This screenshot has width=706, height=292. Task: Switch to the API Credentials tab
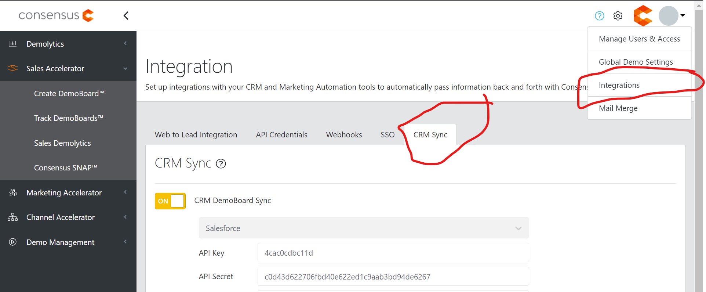tap(282, 135)
